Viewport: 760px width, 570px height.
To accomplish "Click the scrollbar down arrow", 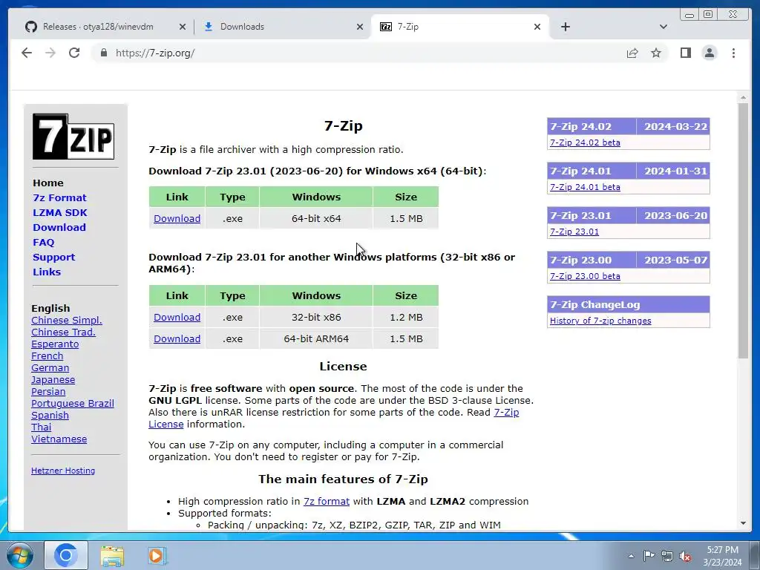I will click(743, 523).
